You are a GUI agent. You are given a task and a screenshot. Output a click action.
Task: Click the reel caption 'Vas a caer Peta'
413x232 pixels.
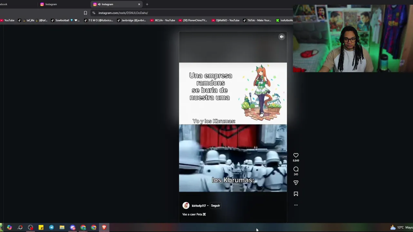(x=194, y=214)
